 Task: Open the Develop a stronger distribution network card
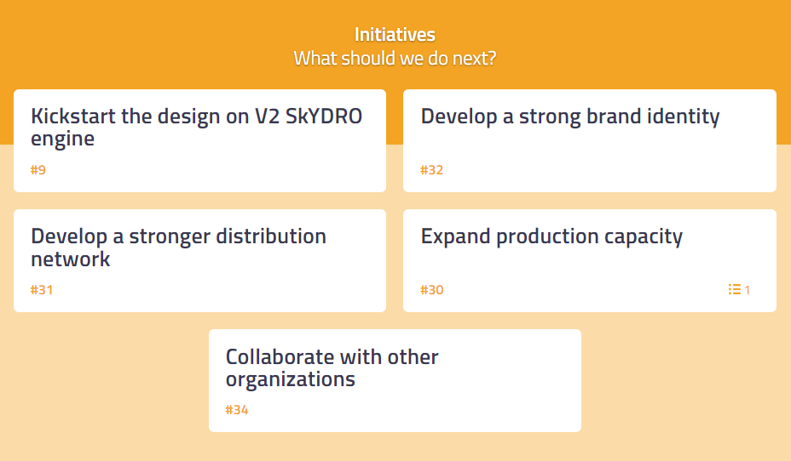pyautogui.click(x=199, y=261)
